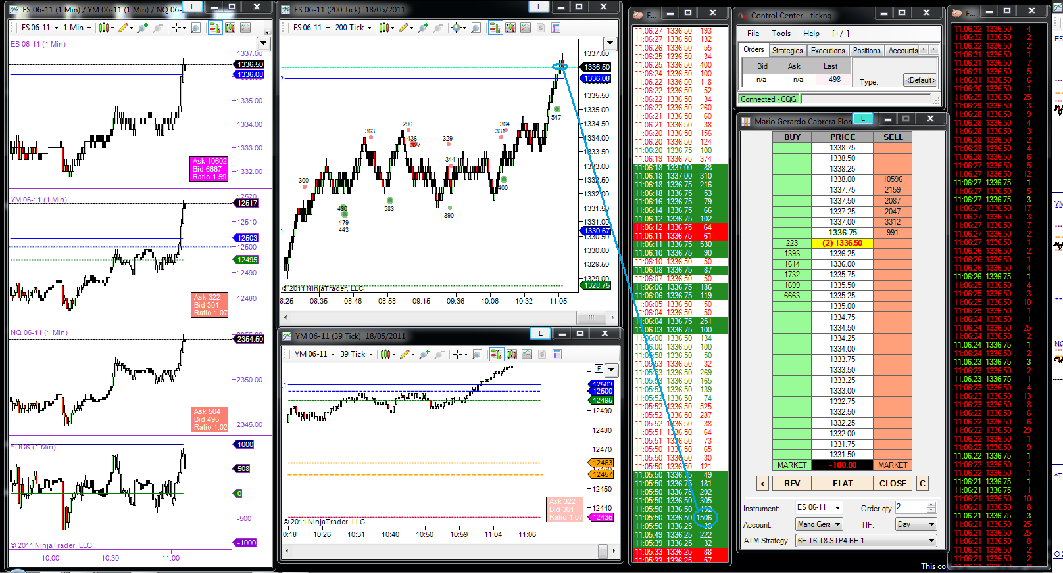Toggle the L link button on SuperDOM window

[863, 118]
